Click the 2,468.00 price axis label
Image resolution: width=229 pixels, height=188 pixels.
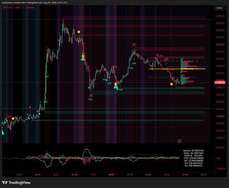pyautogui.click(x=220, y=138)
